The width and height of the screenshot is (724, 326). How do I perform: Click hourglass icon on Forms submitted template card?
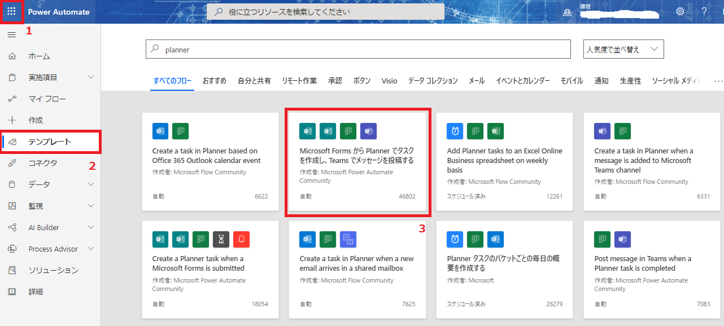(221, 239)
